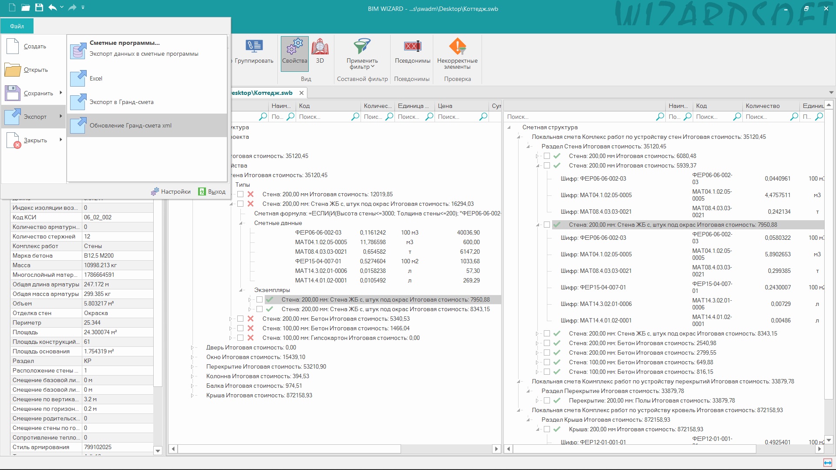The image size is (836, 470).
Task: Switch to the Файл tab
Action: click(17, 26)
